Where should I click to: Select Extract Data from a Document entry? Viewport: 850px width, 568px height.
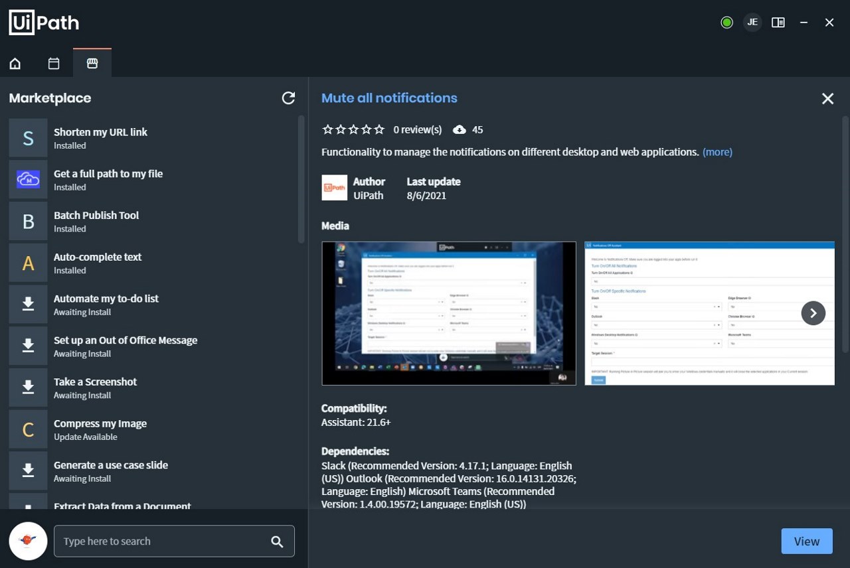coord(153,502)
